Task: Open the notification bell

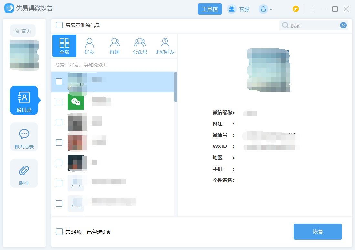Action: (x=264, y=9)
